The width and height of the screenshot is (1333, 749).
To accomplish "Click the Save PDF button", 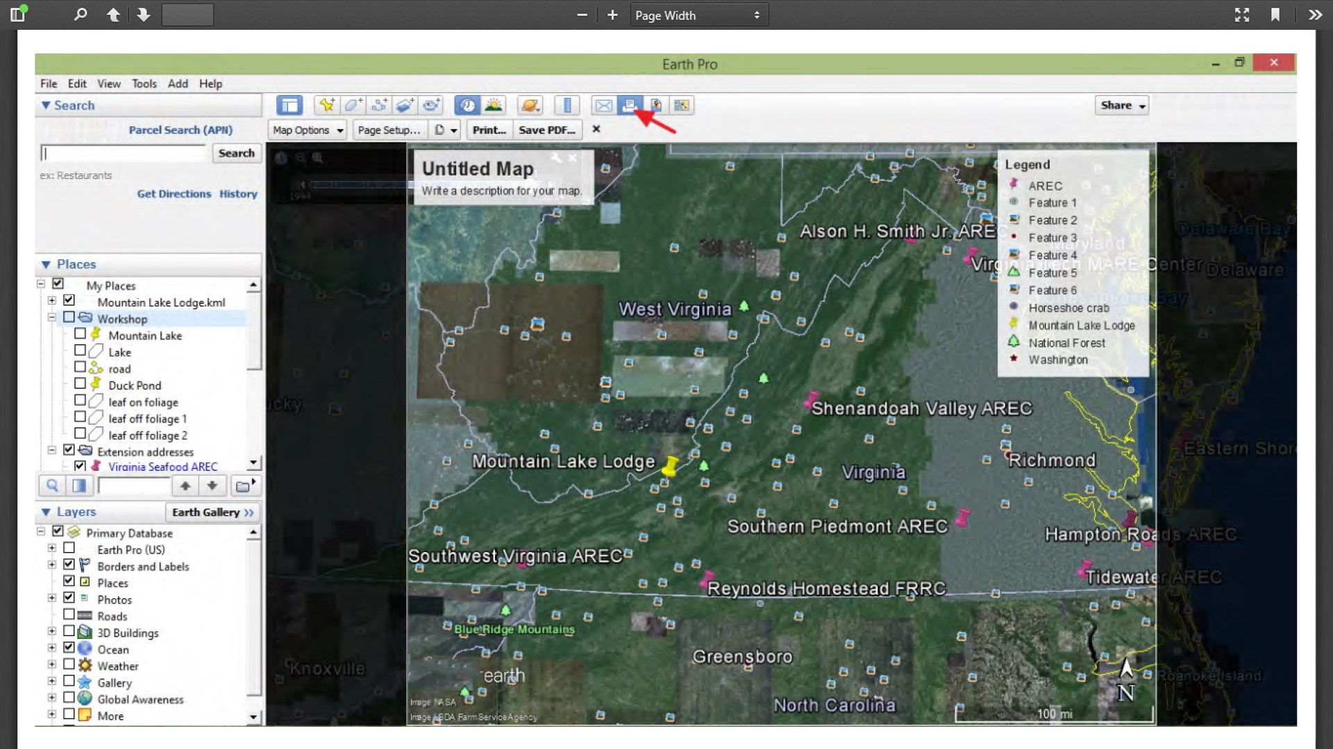I will point(546,130).
